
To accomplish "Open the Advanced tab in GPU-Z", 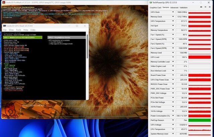I will tap(174, 8).
